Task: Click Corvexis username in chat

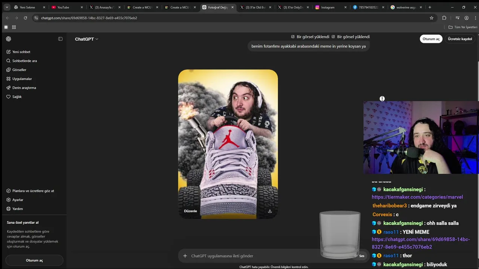Action: coord(382,214)
